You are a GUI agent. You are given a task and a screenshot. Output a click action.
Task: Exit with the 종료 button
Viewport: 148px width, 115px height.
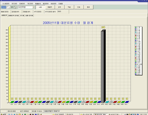coord(88,7)
